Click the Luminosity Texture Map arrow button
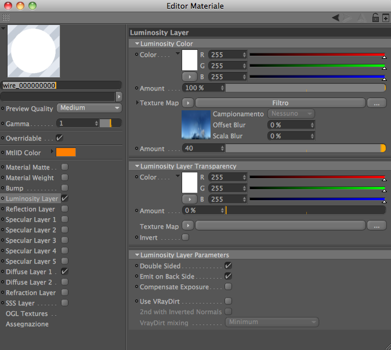The height and width of the screenshot is (350, 391). point(188,103)
